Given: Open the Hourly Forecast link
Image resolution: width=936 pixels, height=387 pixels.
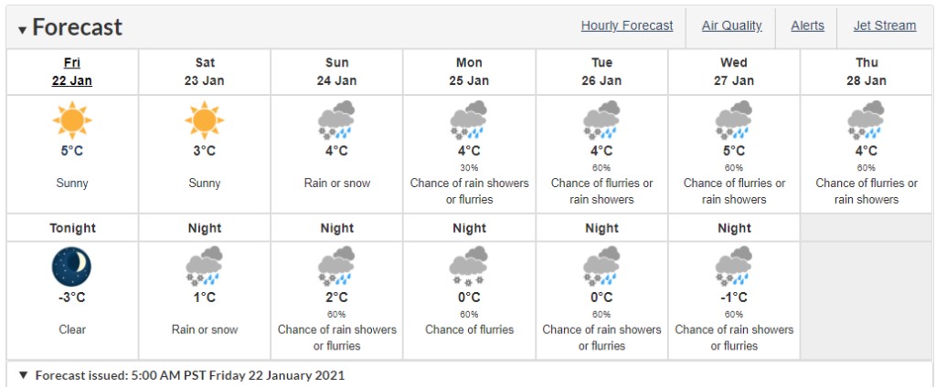Looking at the screenshot, I should pos(627,26).
